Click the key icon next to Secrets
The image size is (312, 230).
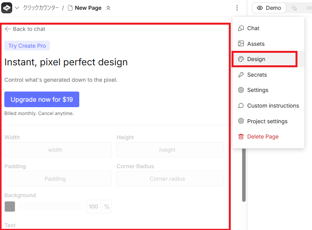point(241,75)
